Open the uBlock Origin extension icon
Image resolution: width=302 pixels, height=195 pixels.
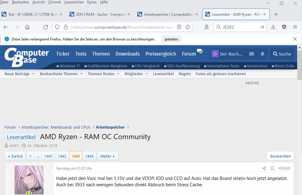[284, 27]
